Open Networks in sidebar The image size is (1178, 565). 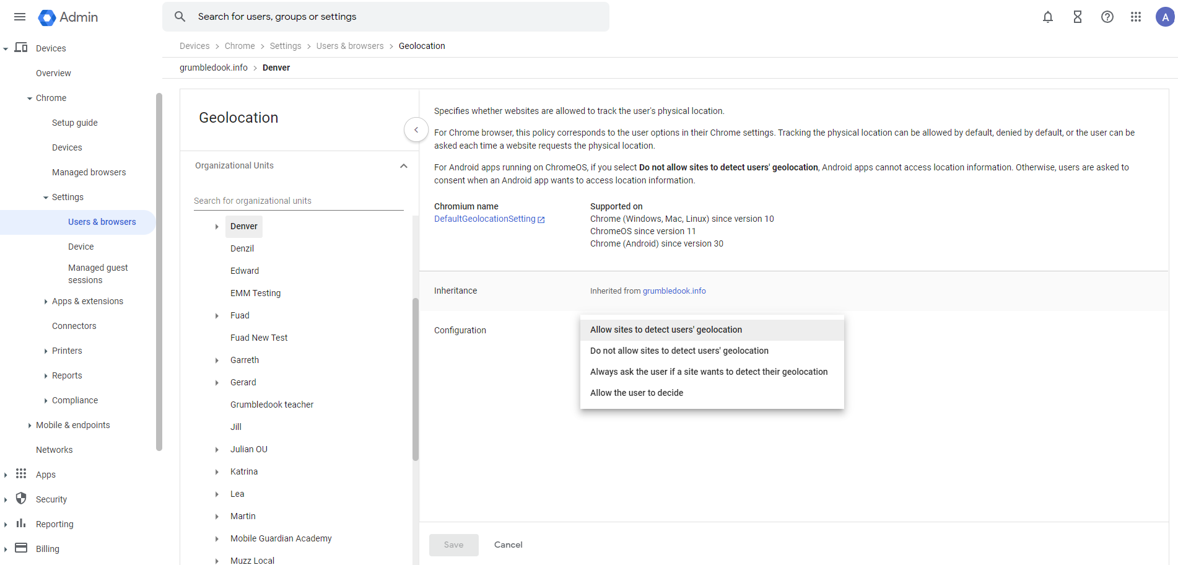pyautogui.click(x=54, y=450)
